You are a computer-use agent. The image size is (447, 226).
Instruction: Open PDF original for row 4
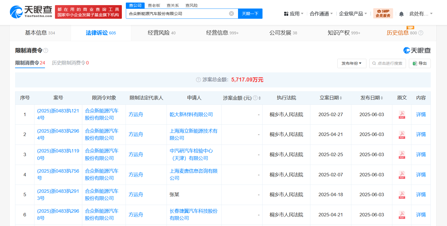pyautogui.click(x=402, y=175)
